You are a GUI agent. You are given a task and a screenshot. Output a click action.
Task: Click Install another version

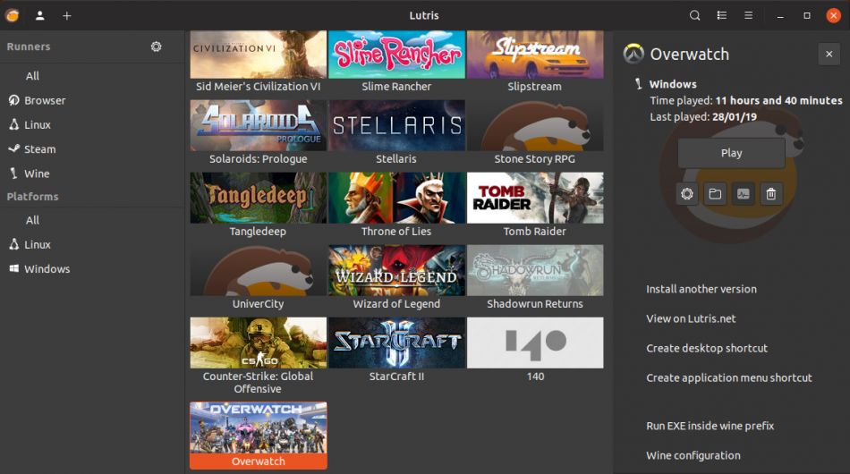point(701,289)
